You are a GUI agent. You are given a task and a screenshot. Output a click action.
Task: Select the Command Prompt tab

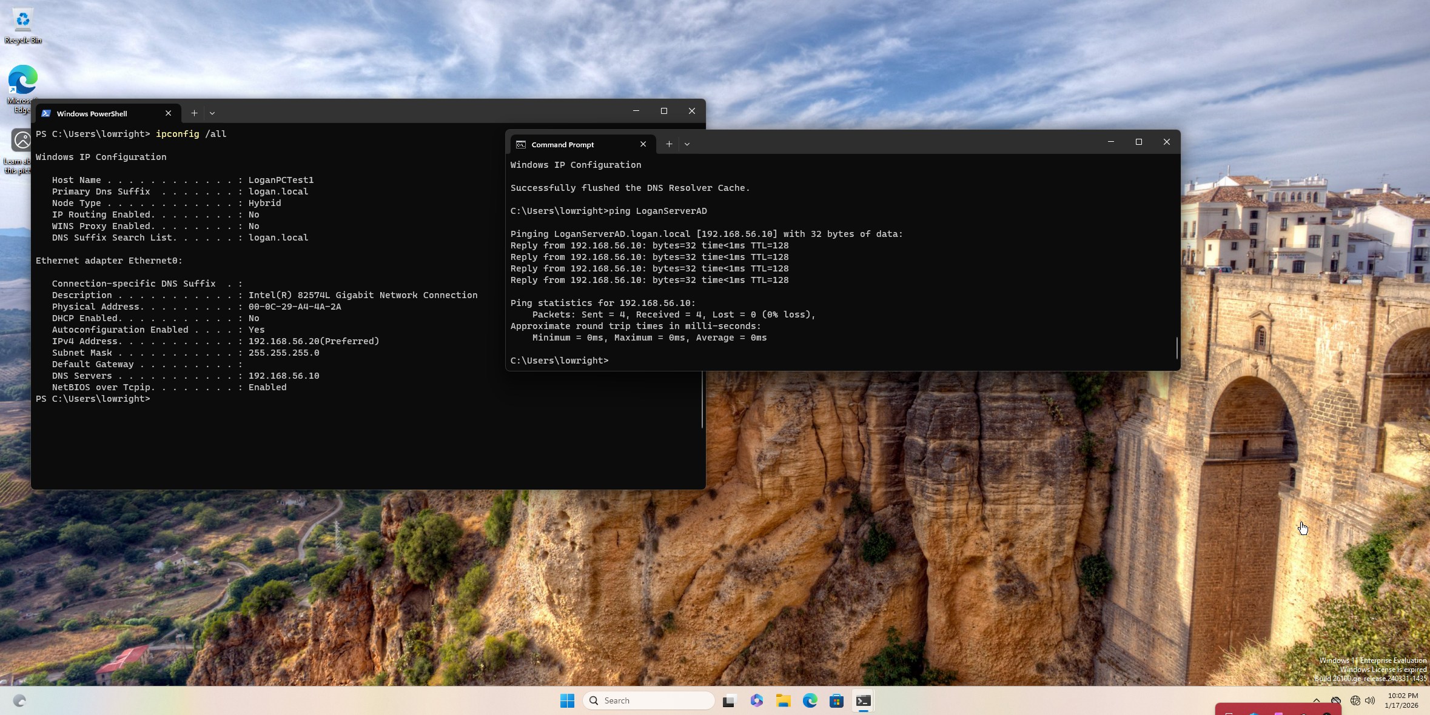point(563,144)
